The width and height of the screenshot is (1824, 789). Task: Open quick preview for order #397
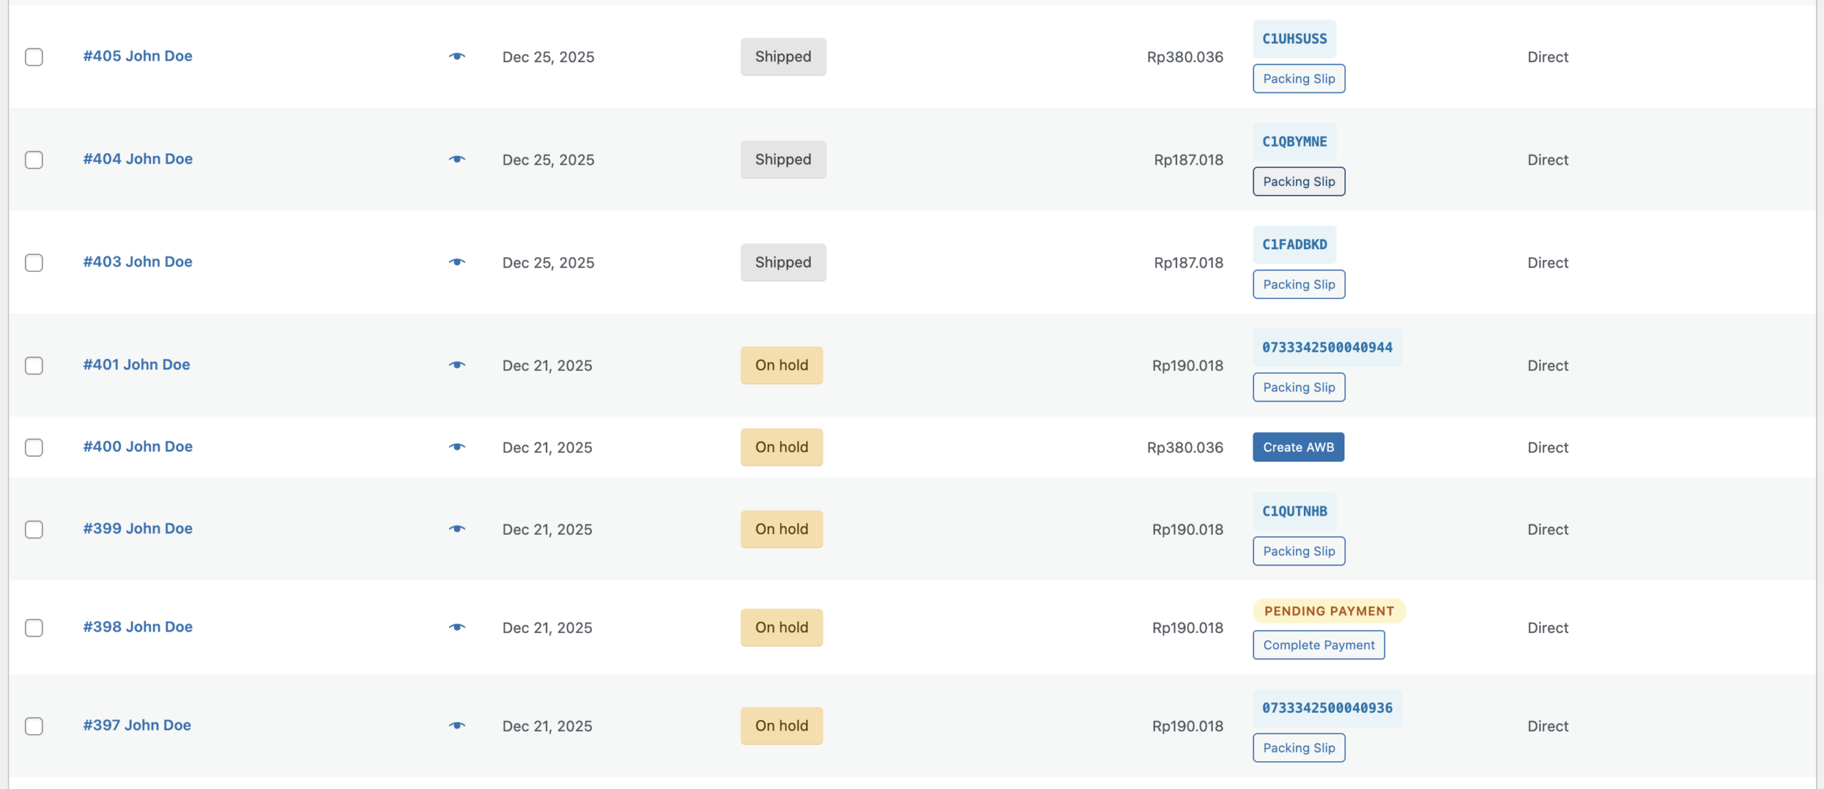tap(457, 726)
